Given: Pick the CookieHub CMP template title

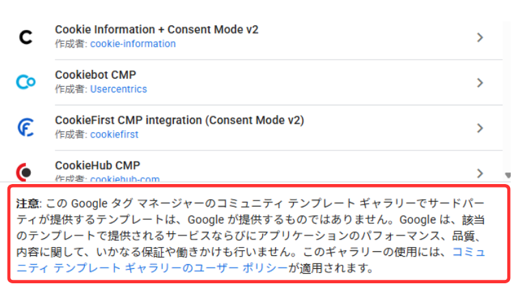Looking at the screenshot, I should 93,166.
